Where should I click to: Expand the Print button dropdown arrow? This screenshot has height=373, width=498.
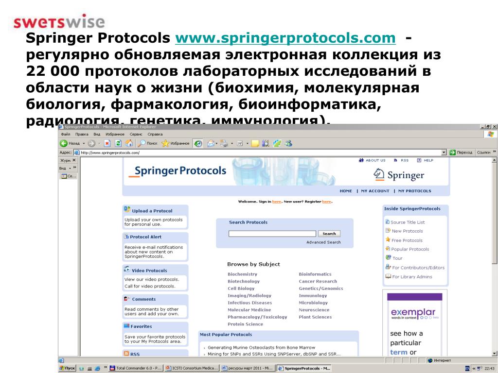(232, 143)
